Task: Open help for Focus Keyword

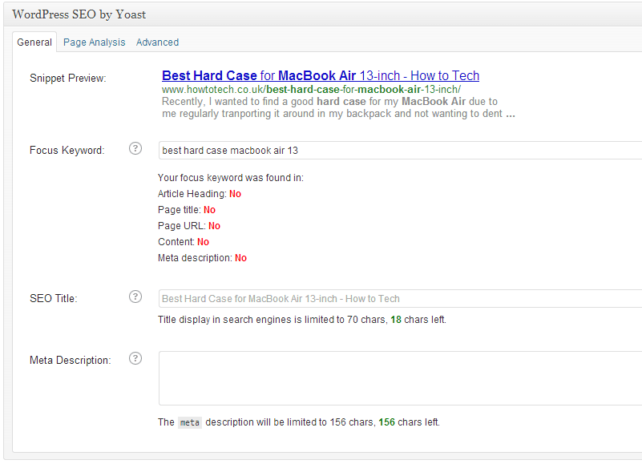Action: coord(135,148)
